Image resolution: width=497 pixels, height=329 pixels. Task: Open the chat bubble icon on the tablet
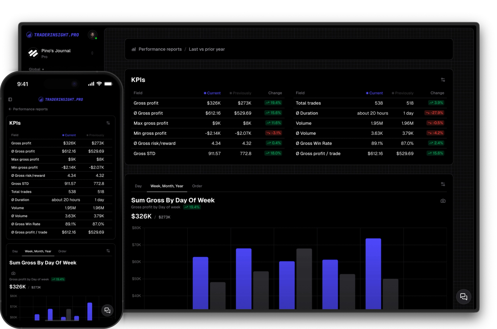point(463,296)
